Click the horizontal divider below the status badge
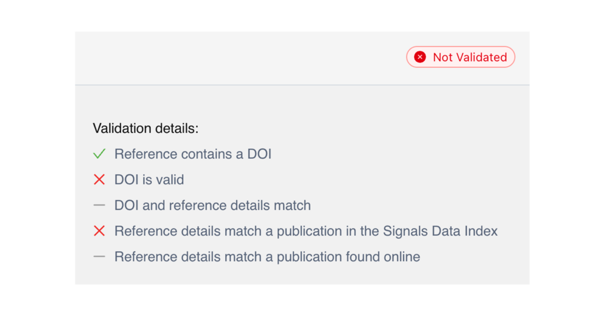The image size is (605, 316). [x=302, y=85]
